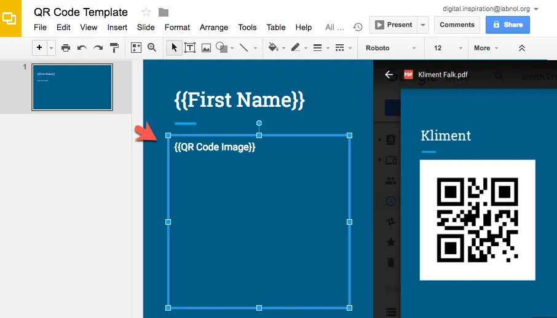Open the Insert menu
The image size is (557, 318).
(x=117, y=28)
